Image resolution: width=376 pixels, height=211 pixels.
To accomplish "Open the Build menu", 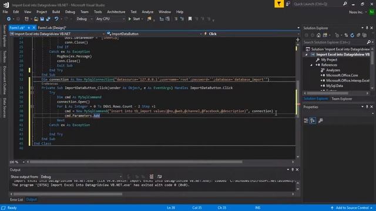I will [56, 12].
